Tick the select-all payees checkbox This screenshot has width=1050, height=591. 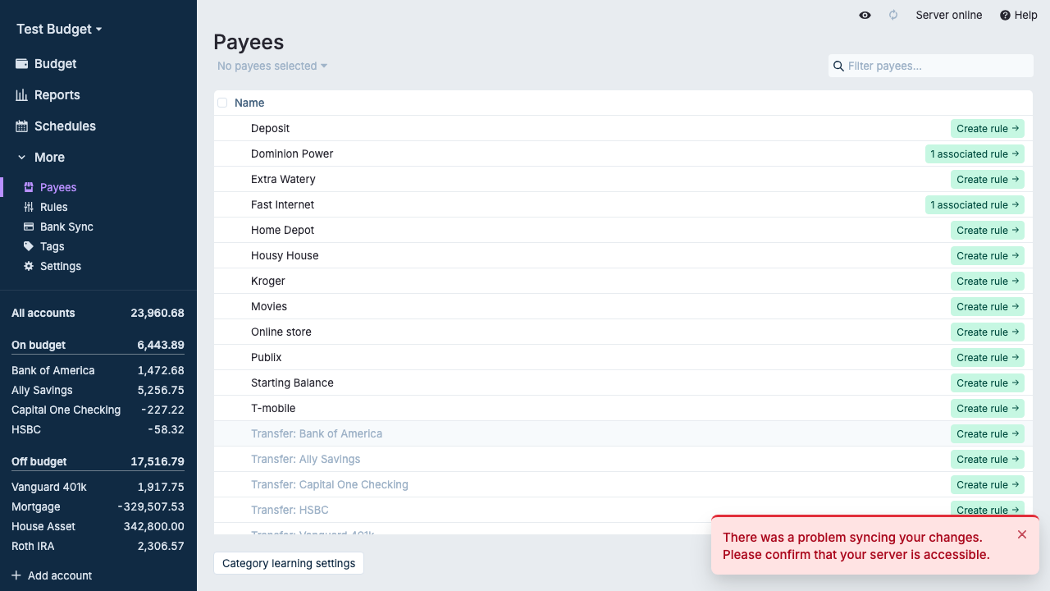pos(222,103)
